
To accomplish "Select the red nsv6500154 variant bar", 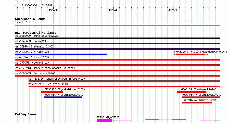I will (x=192, y=92).
